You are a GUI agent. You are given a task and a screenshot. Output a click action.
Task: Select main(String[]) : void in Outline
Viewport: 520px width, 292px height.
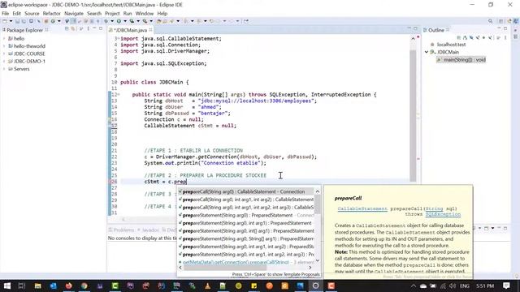[461, 60]
